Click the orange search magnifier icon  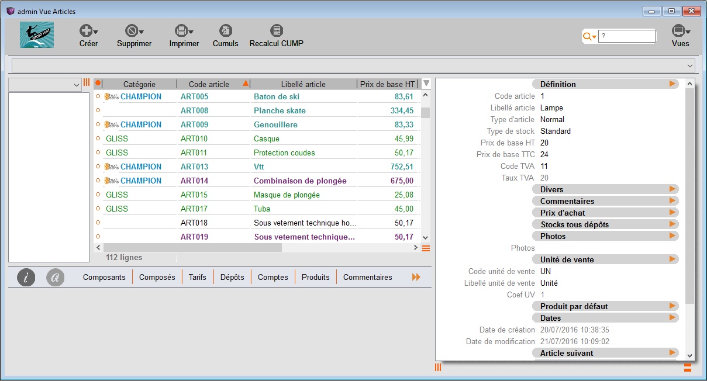tap(587, 37)
